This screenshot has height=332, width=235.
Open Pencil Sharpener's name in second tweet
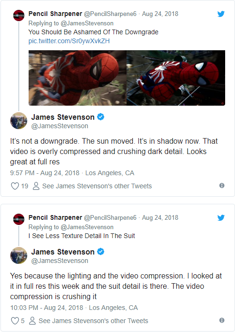(x=55, y=218)
